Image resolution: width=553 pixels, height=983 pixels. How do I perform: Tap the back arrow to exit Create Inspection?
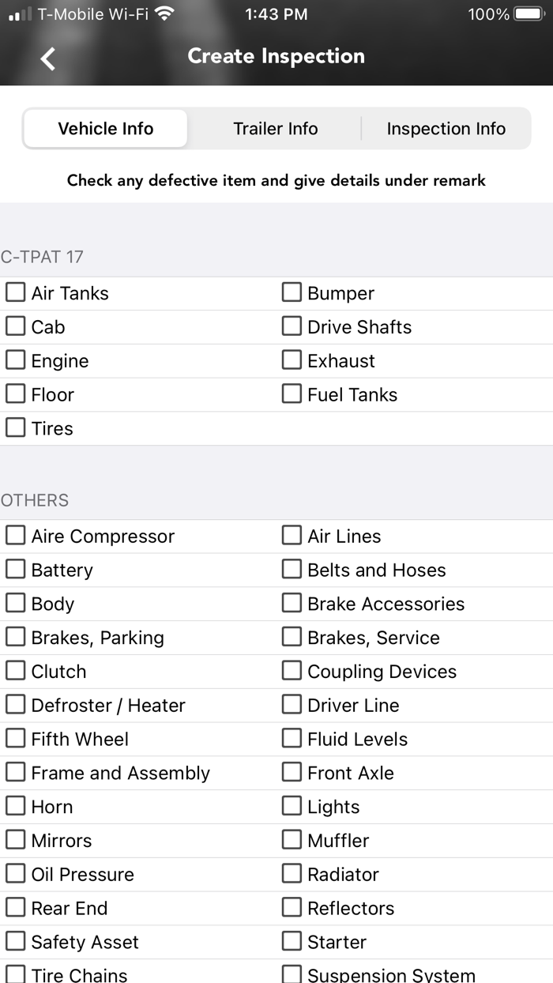[46, 57]
